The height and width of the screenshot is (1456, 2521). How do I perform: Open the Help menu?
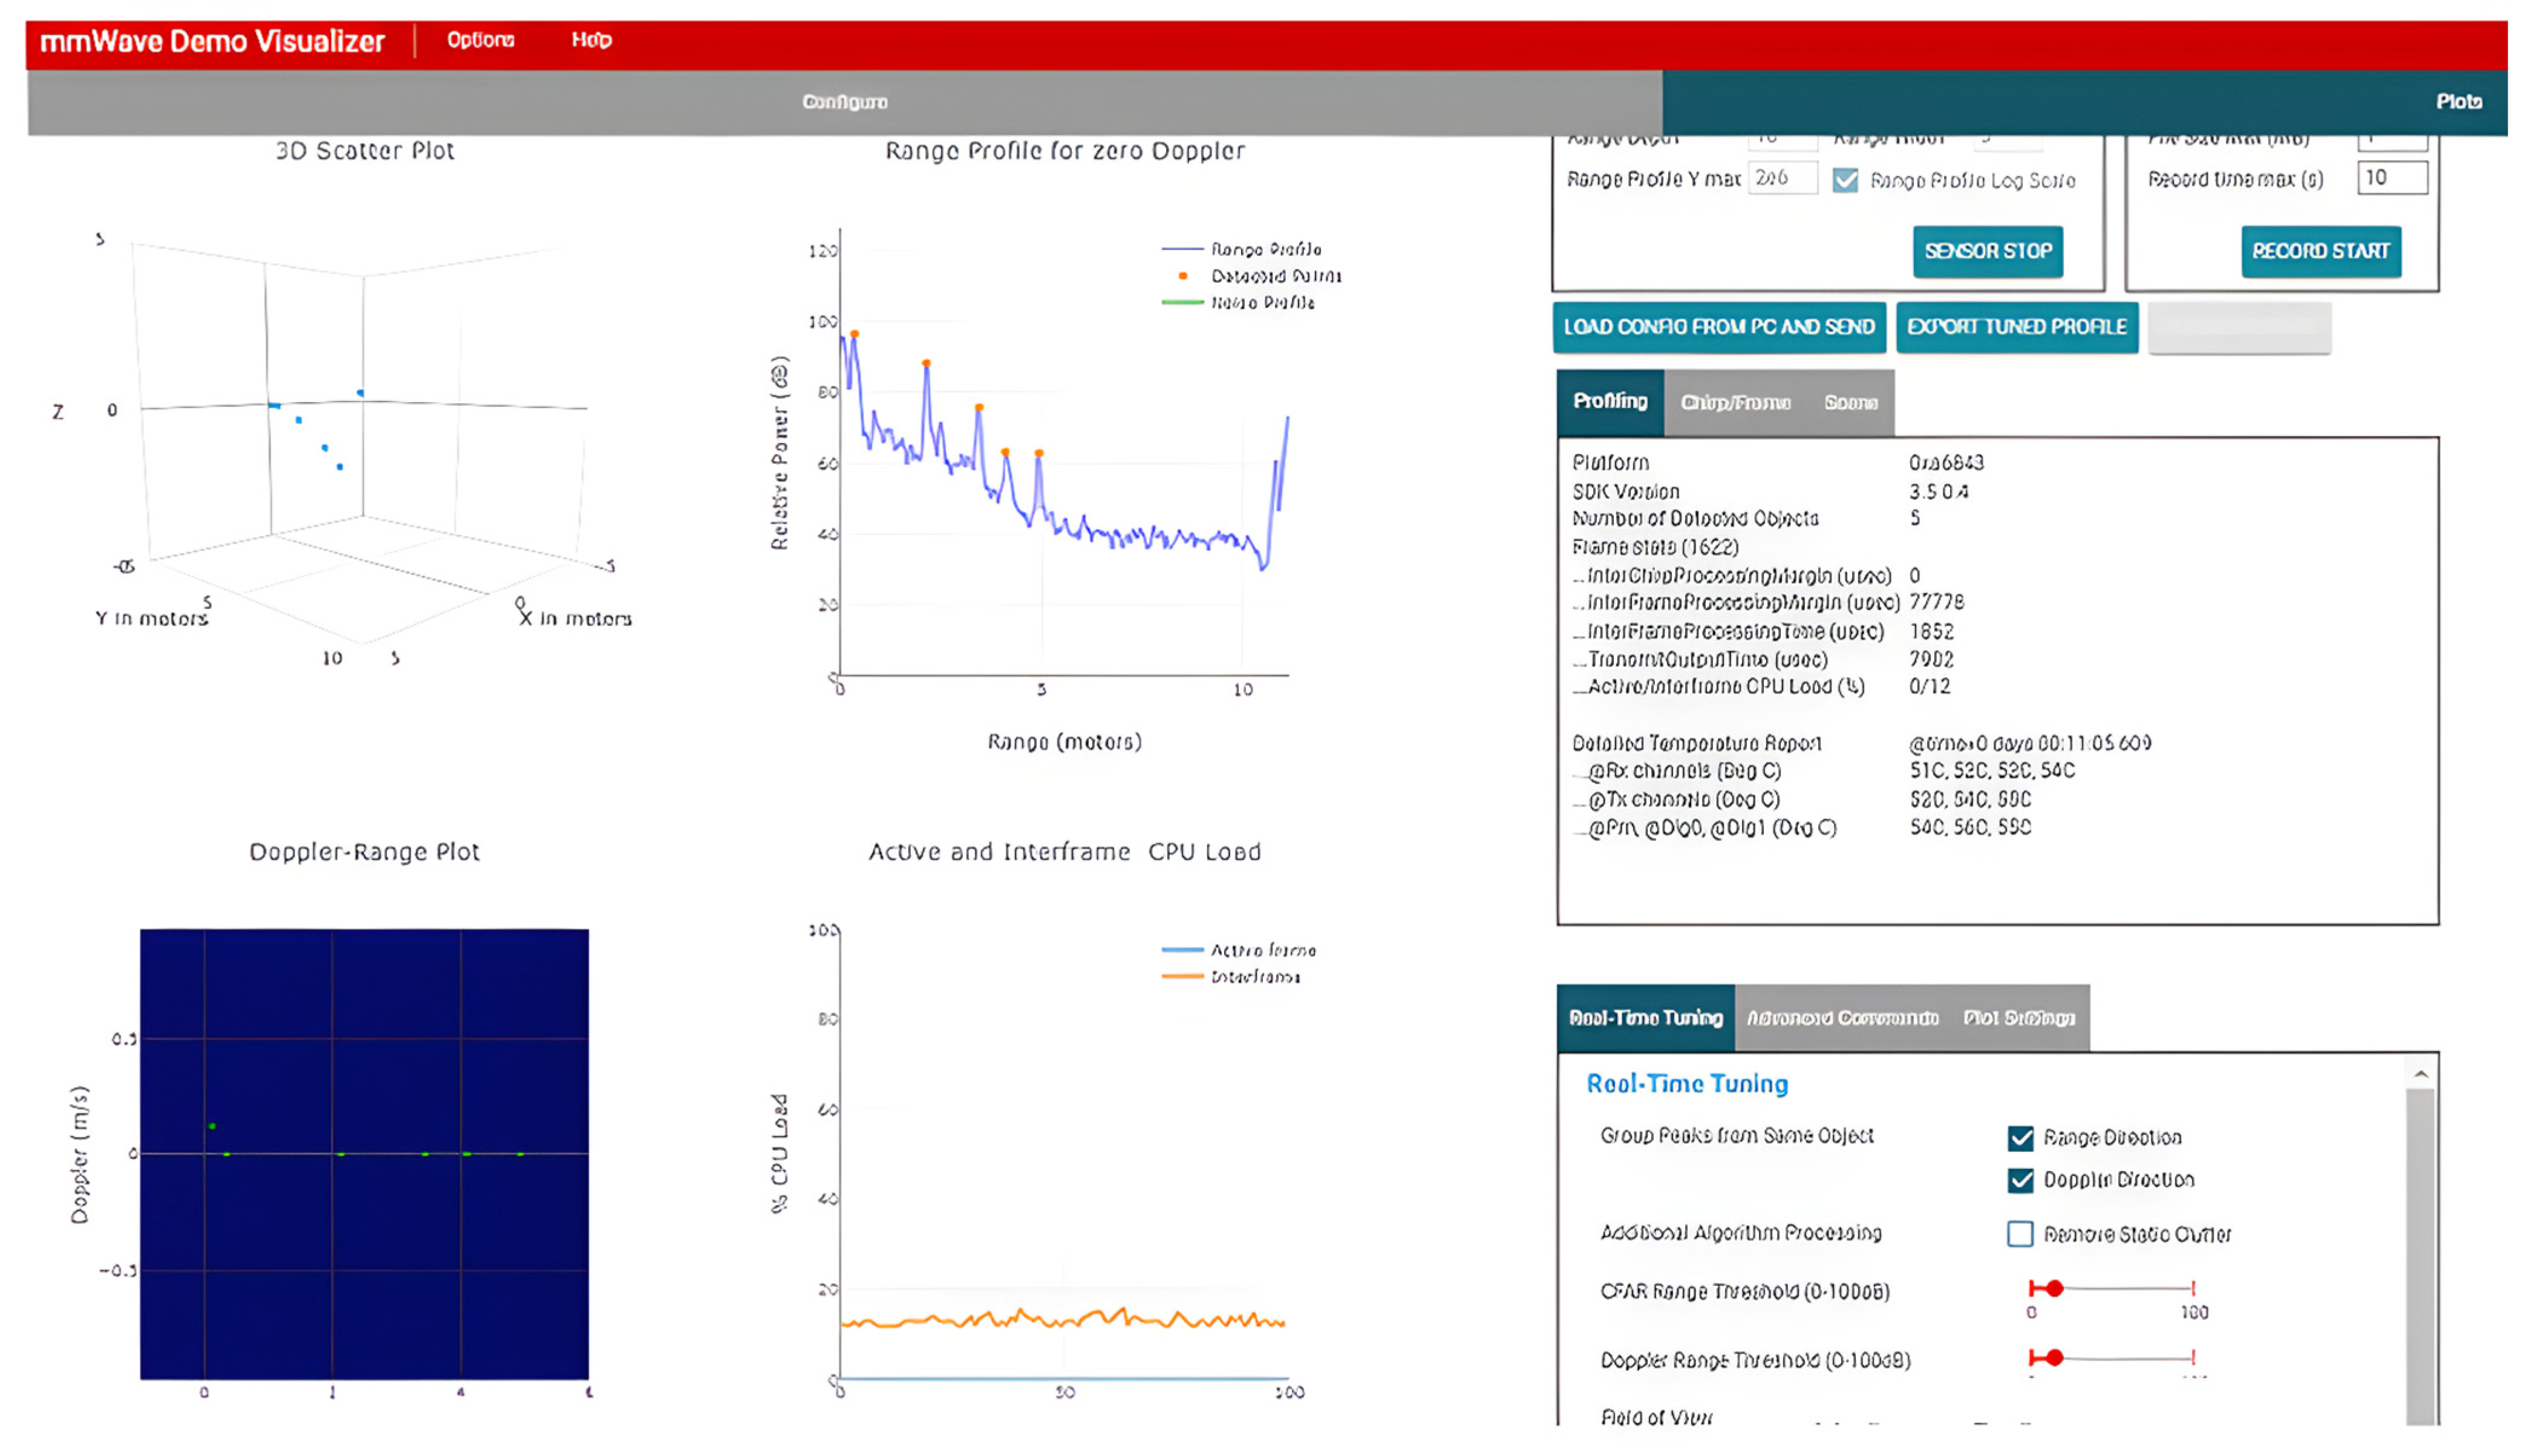[591, 40]
